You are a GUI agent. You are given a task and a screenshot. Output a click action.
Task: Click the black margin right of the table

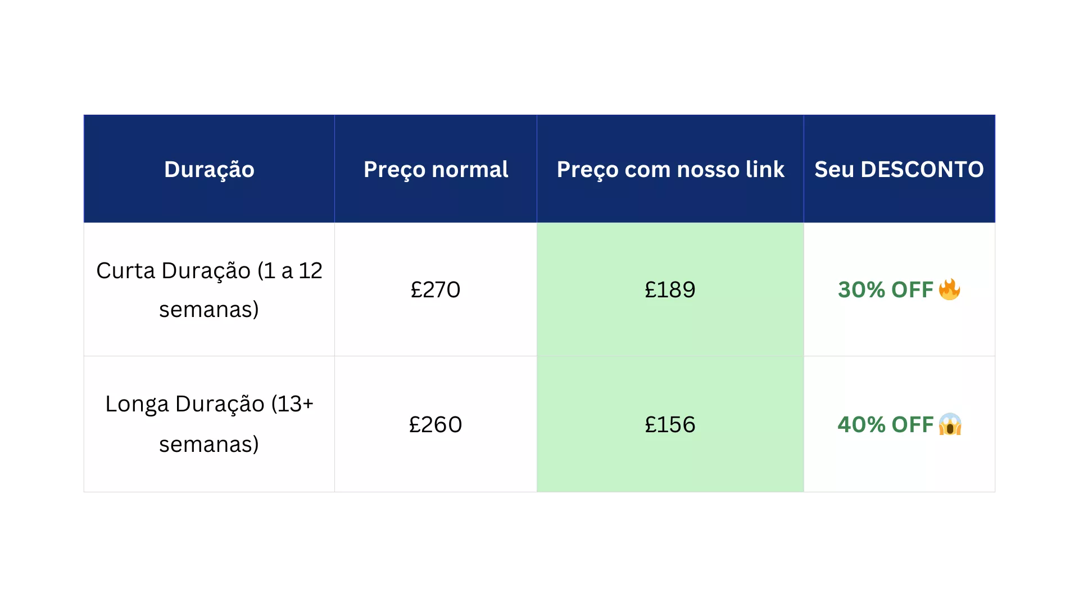1039,303
